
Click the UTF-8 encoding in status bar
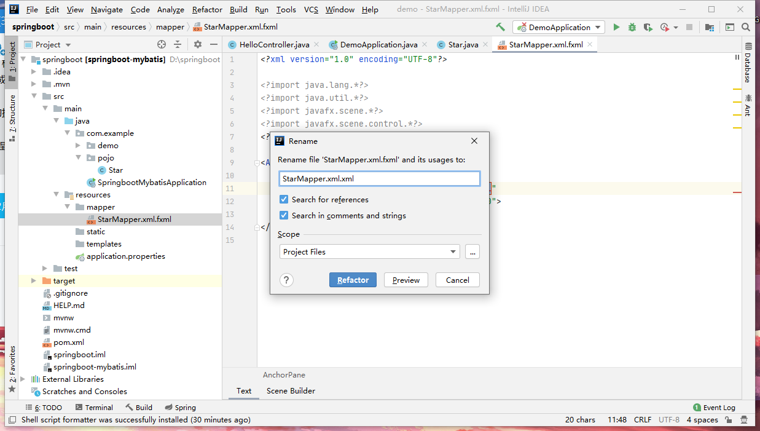669,420
